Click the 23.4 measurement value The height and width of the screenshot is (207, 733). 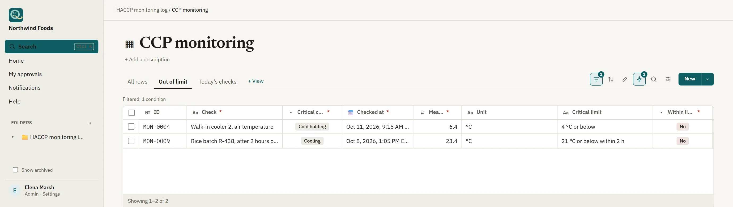(x=451, y=141)
